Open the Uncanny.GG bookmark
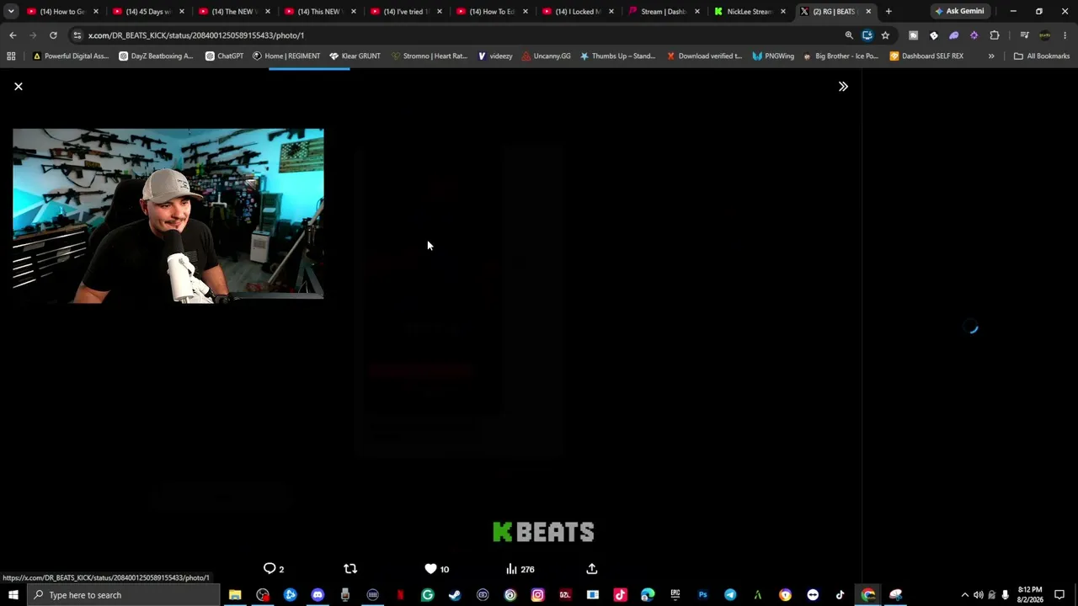Viewport: 1078px width, 606px height. tap(546, 56)
